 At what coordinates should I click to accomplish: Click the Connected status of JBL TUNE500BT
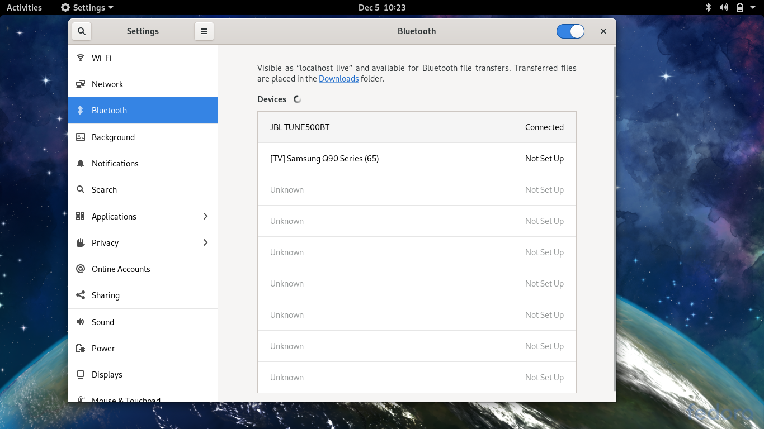pos(544,127)
